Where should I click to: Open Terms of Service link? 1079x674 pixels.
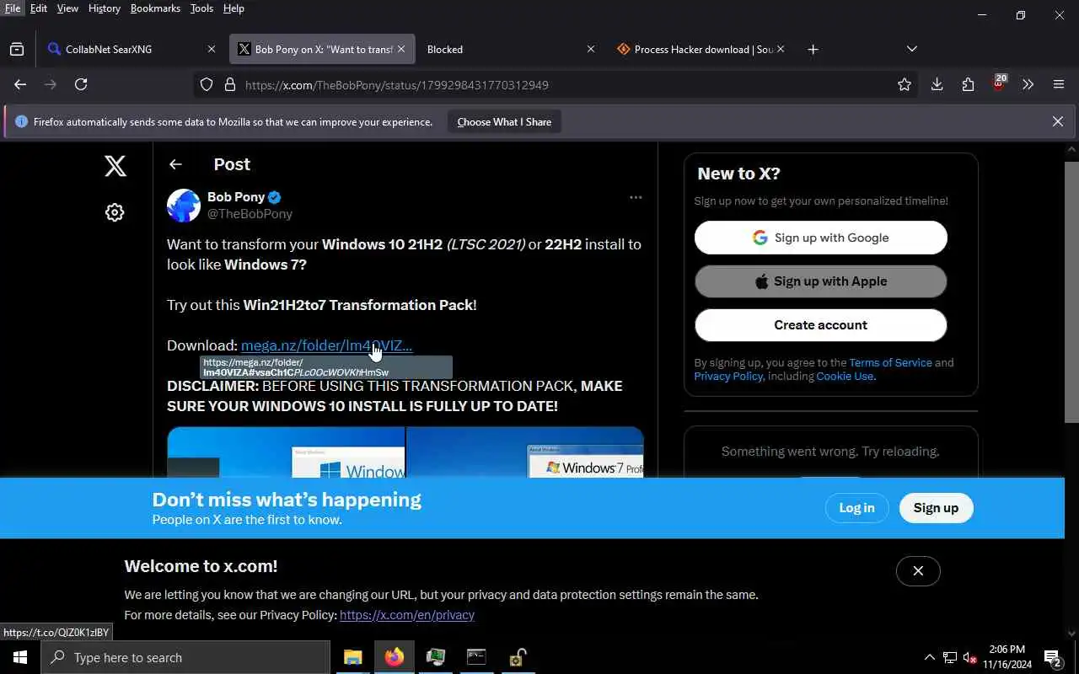tap(890, 362)
